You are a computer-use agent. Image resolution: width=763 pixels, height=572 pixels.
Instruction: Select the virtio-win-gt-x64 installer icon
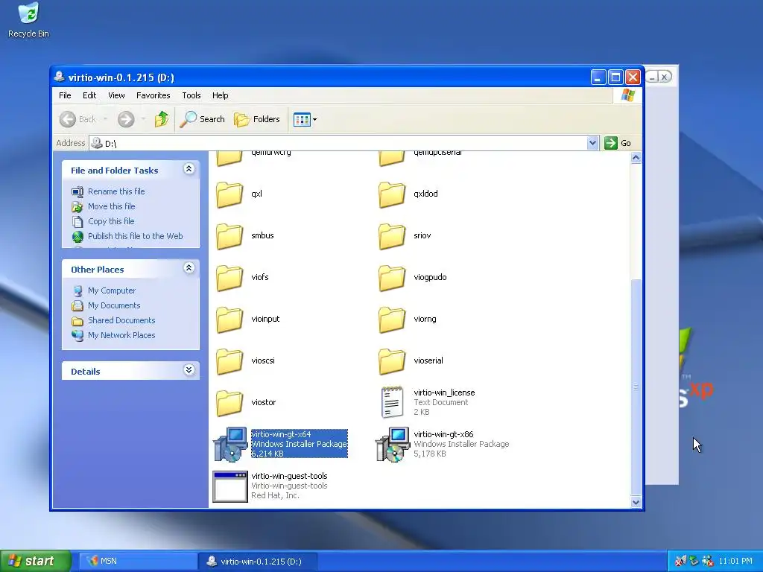230,444
